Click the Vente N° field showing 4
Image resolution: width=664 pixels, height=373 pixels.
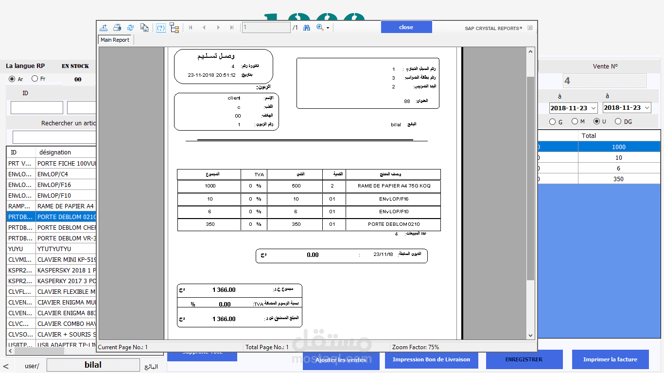pyautogui.click(x=604, y=81)
